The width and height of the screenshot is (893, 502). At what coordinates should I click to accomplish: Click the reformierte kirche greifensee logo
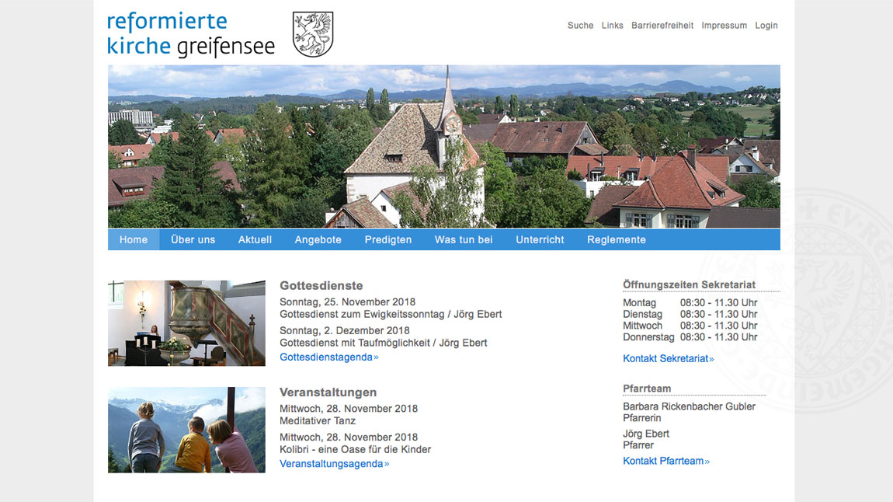191,34
